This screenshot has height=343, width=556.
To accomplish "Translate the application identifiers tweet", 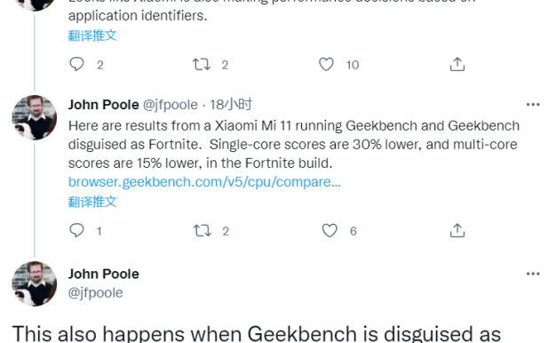I will pos(92,36).
